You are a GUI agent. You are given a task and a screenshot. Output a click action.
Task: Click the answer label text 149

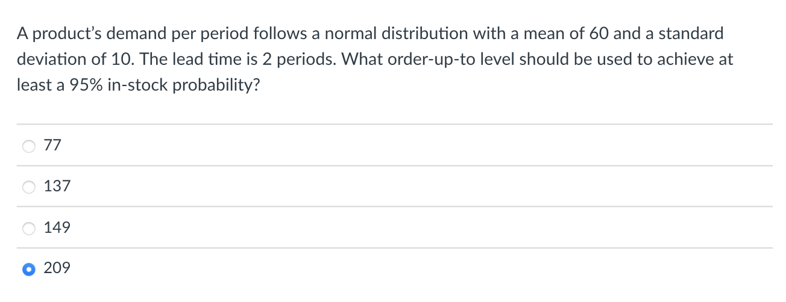click(x=57, y=227)
